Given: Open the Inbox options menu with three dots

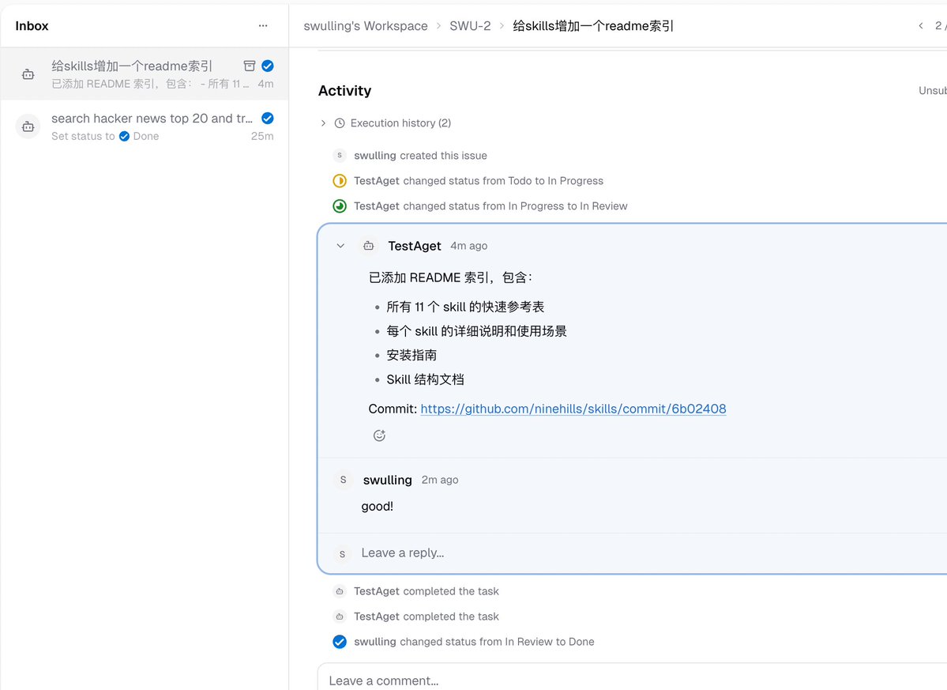Looking at the screenshot, I should (x=263, y=25).
